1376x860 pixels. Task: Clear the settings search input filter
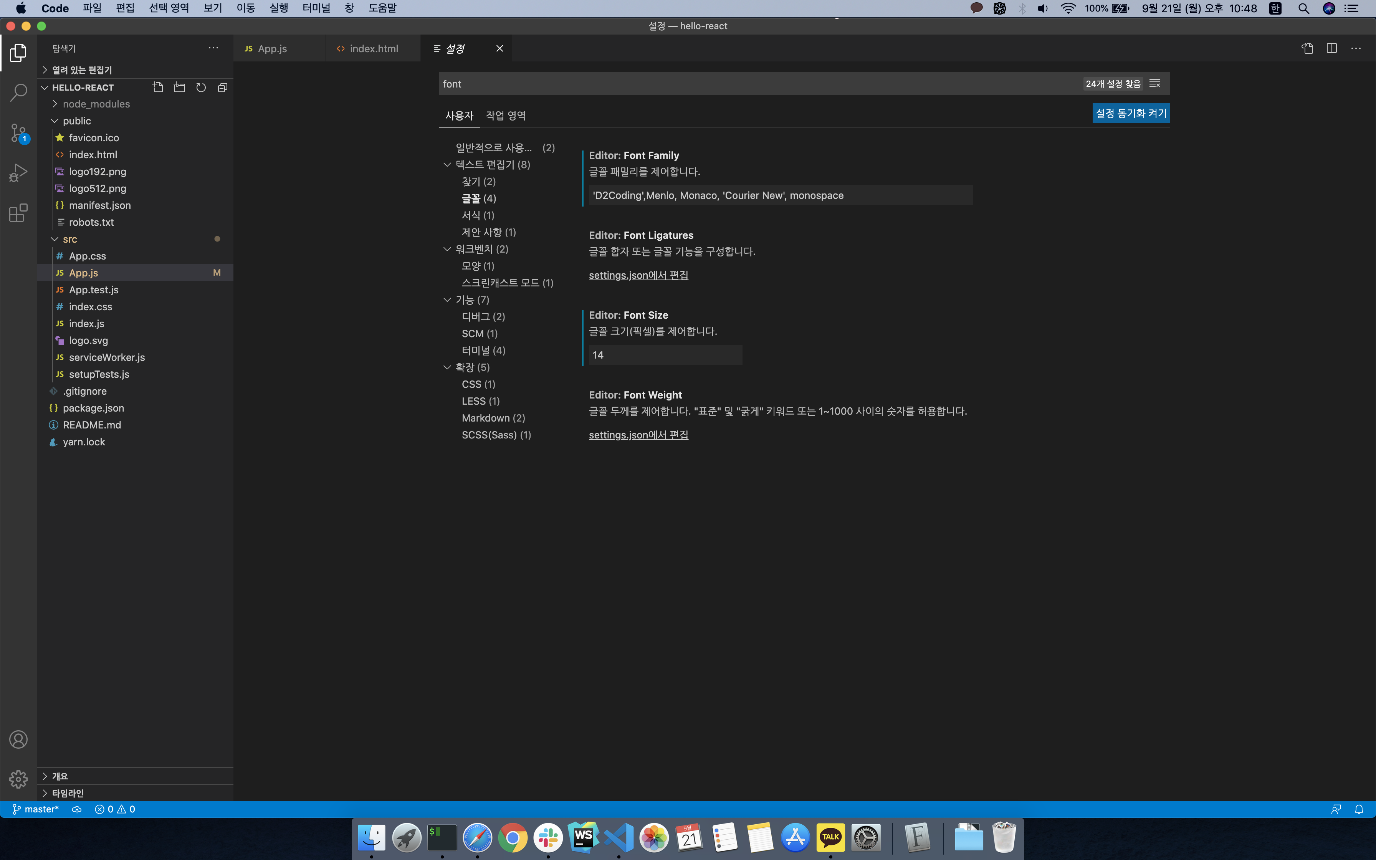click(1154, 84)
